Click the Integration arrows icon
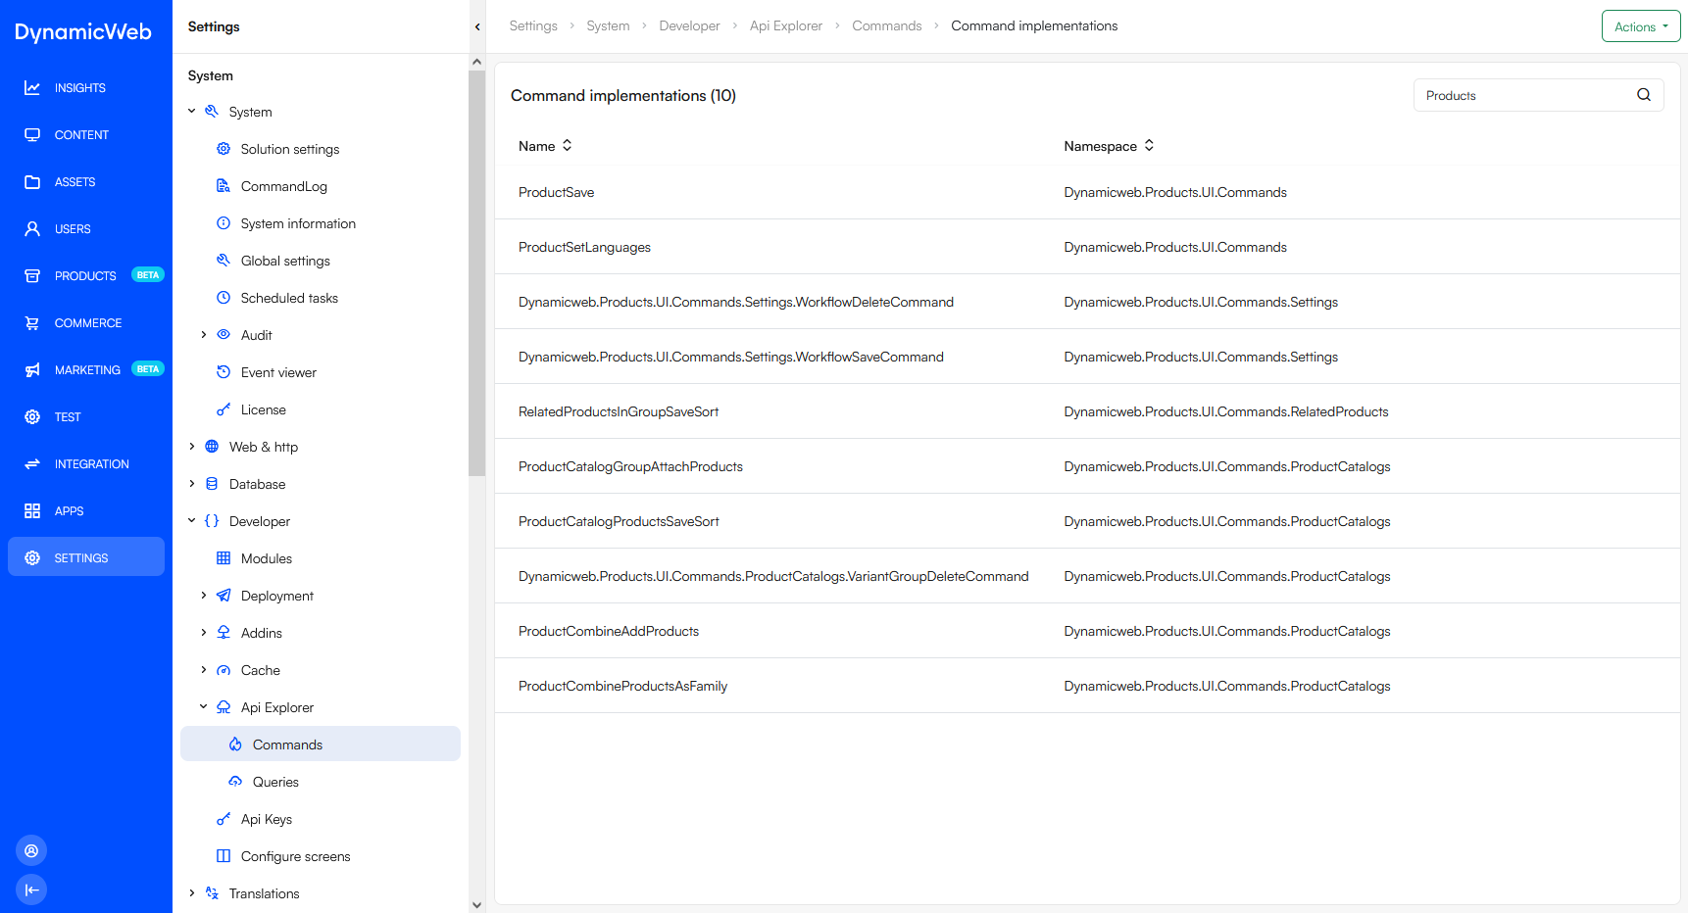1688x913 pixels. [x=32, y=464]
